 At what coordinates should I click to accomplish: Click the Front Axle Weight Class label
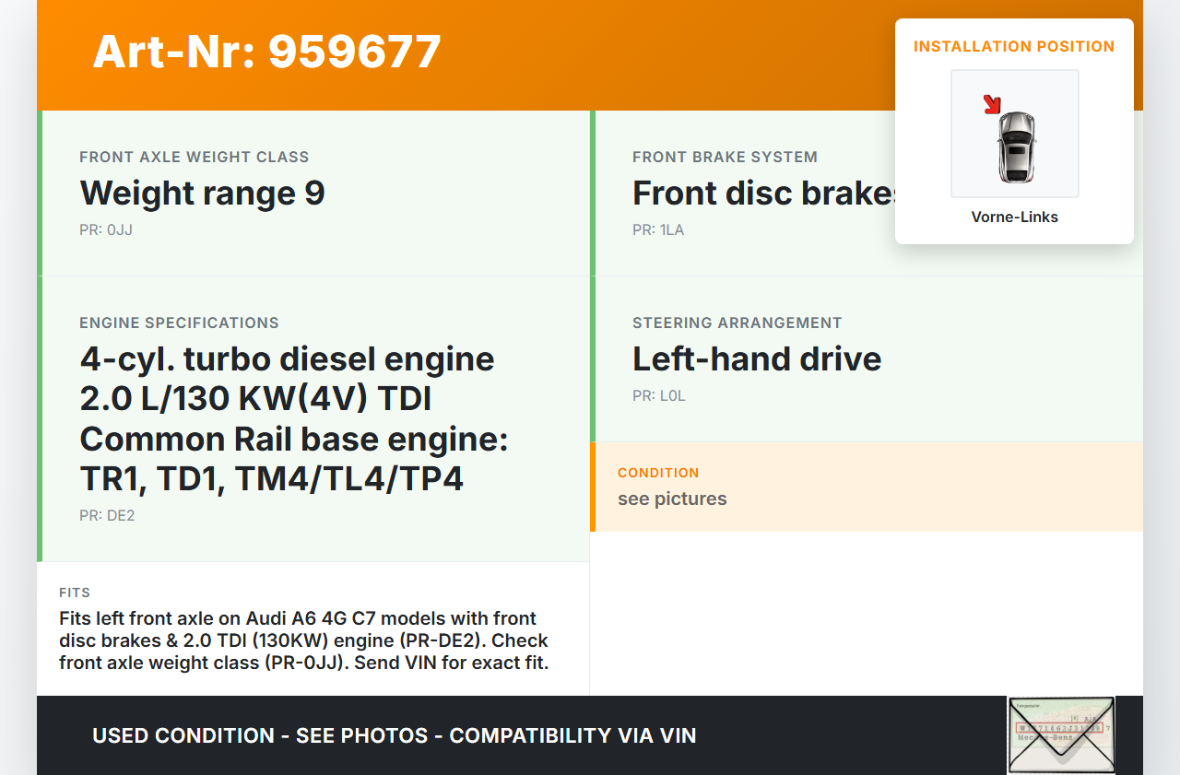click(x=194, y=157)
